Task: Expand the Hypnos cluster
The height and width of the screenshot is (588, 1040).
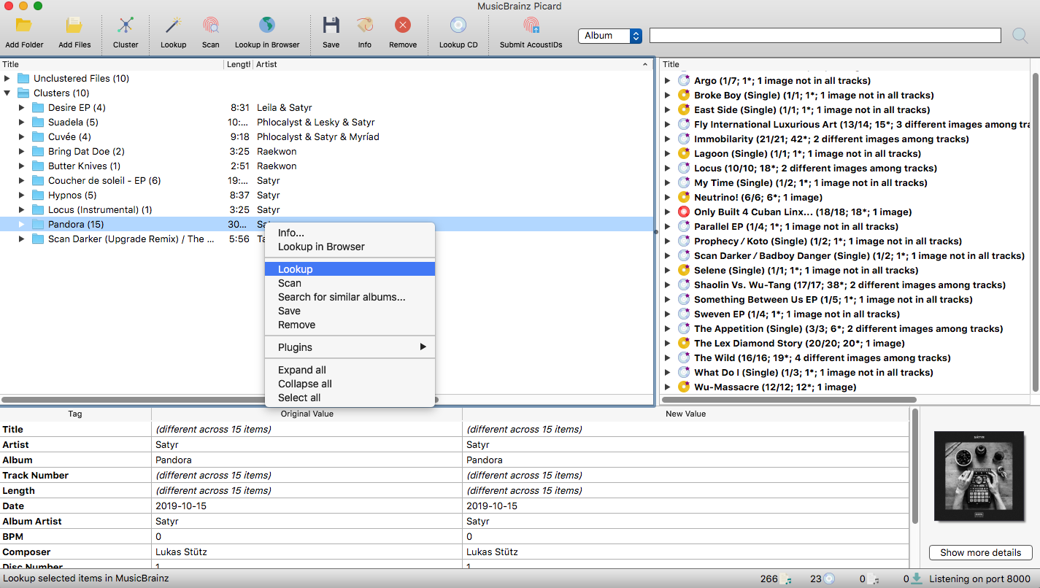Action: pos(22,195)
